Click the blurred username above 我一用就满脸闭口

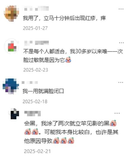pyautogui.click(x=30, y=82)
